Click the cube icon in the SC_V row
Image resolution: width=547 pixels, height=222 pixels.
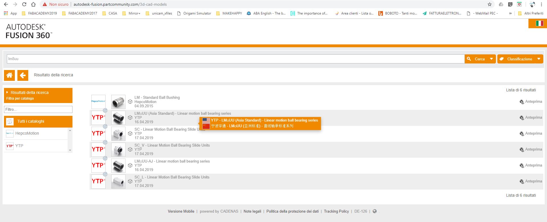130,149
